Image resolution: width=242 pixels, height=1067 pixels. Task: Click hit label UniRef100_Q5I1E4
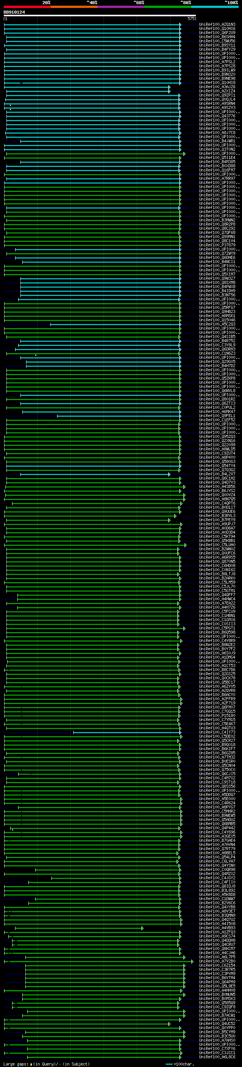tap(217, 158)
